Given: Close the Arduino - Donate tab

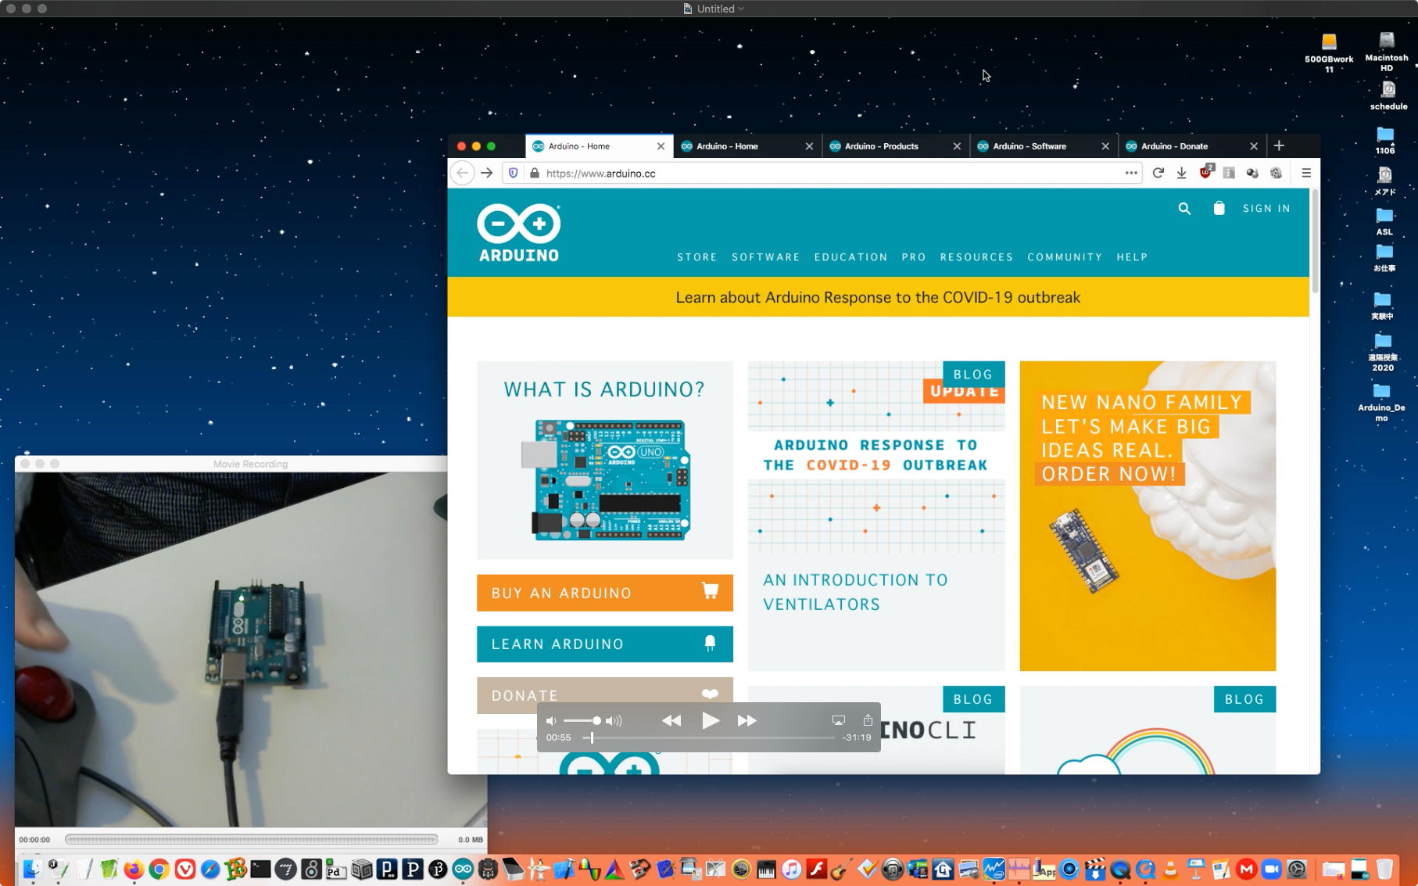Looking at the screenshot, I should pyautogui.click(x=1254, y=146).
